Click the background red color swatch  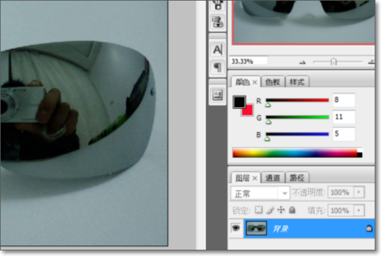point(246,110)
